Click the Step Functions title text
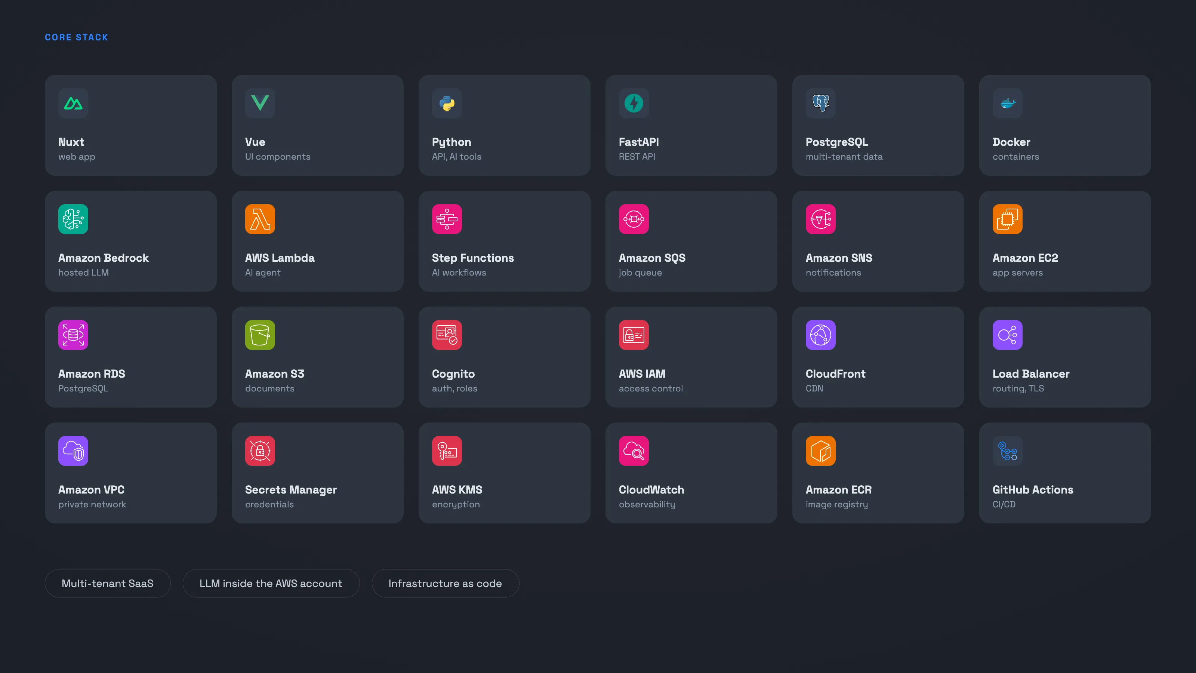This screenshot has height=673, width=1196. 473,258
